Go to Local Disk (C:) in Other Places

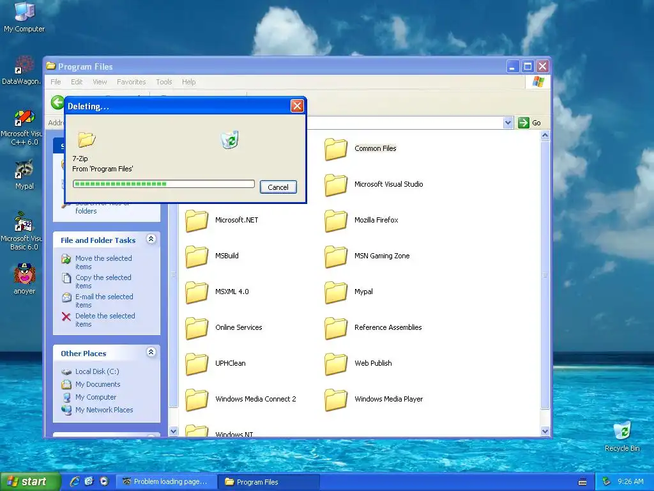[x=97, y=371]
